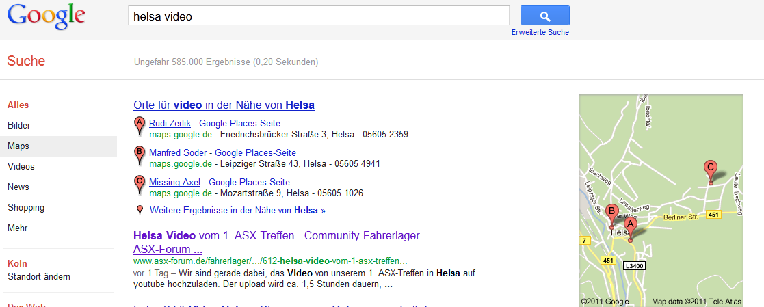764x307 pixels.
Task: Click the 'helsa video' search field
Action: pos(319,16)
